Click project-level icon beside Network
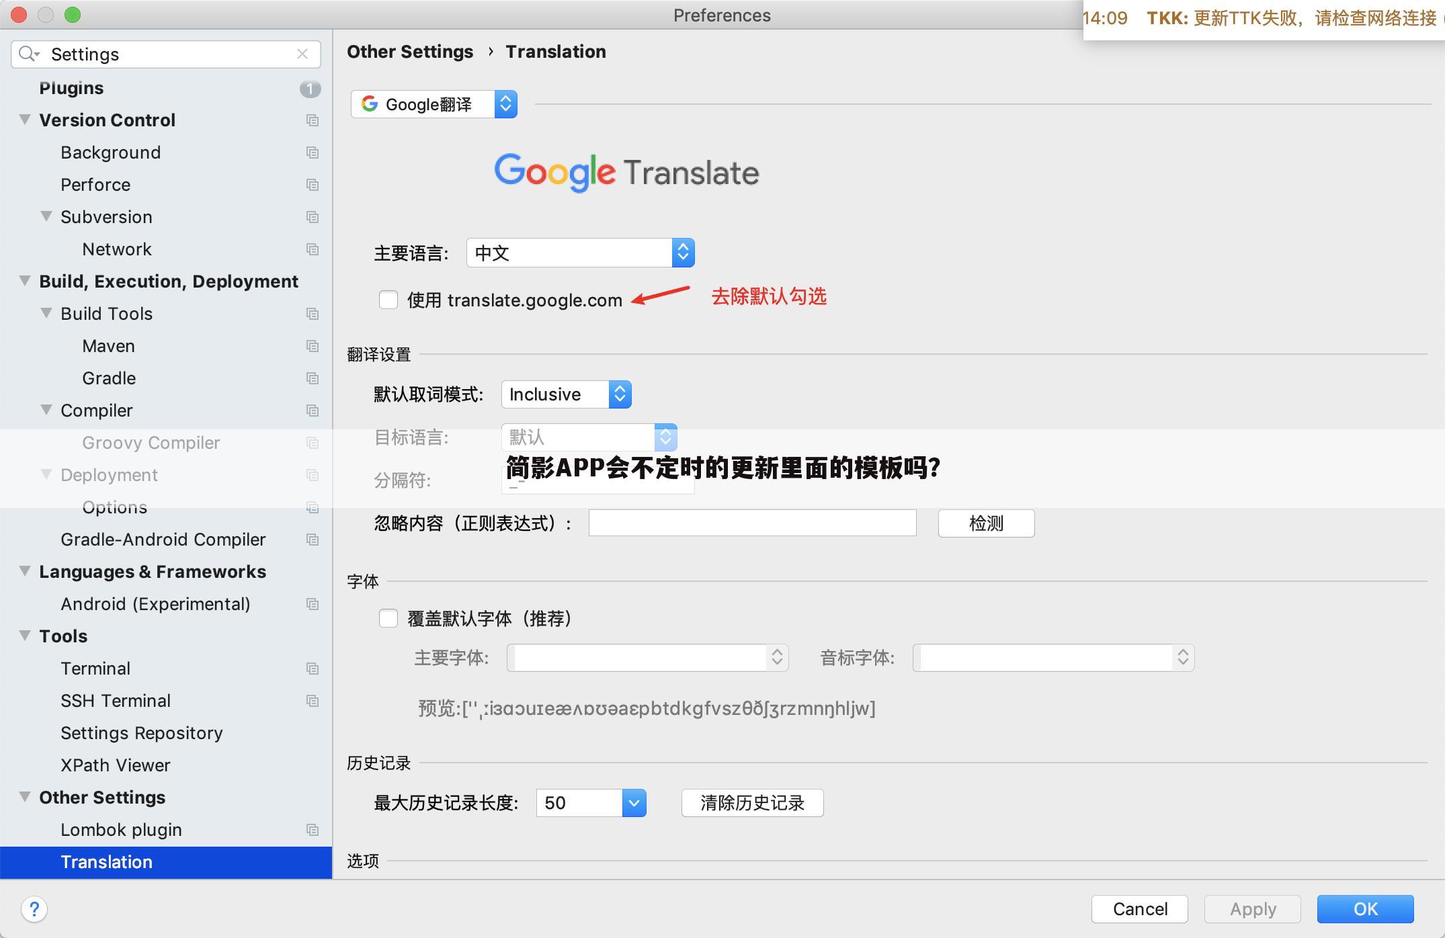The image size is (1445, 938). [313, 249]
